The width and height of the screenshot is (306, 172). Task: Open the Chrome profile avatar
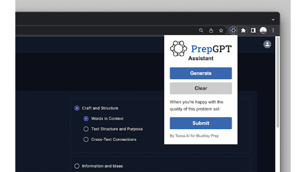[263, 30]
